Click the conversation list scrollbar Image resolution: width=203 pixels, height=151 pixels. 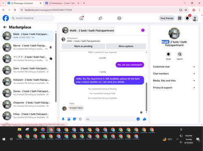coord(56,67)
